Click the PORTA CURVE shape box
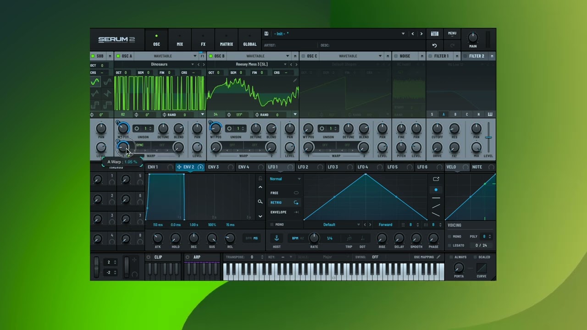 [x=482, y=268]
